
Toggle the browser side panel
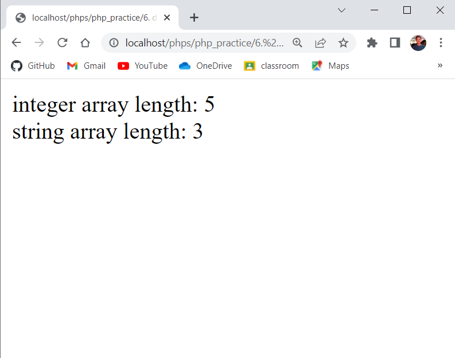pos(395,42)
